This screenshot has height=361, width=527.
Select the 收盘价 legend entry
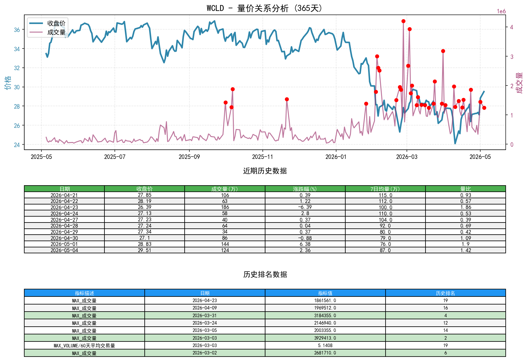coord(47,23)
